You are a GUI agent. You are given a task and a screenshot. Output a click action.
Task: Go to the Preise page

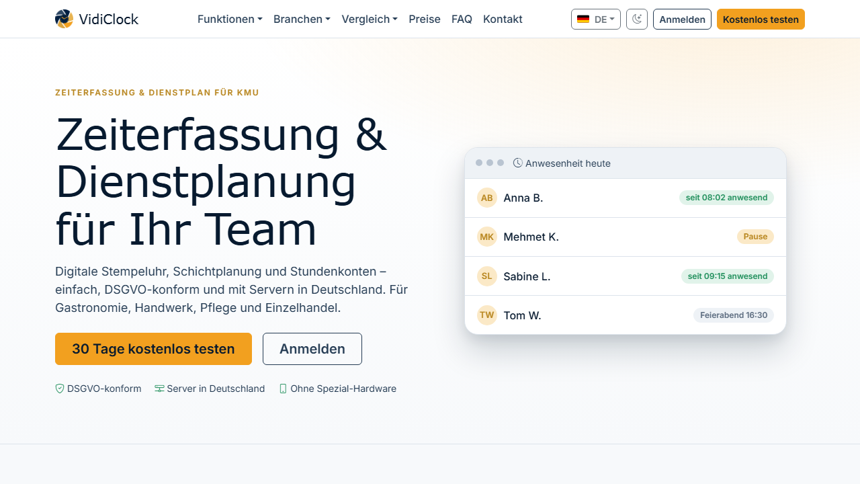pyautogui.click(x=425, y=19)
